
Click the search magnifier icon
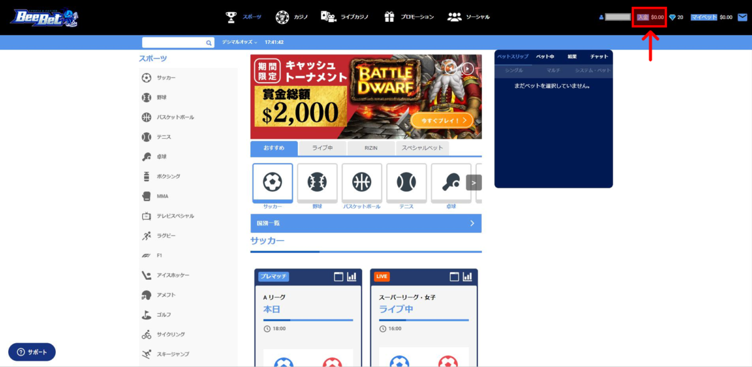(x=209, y=43)
